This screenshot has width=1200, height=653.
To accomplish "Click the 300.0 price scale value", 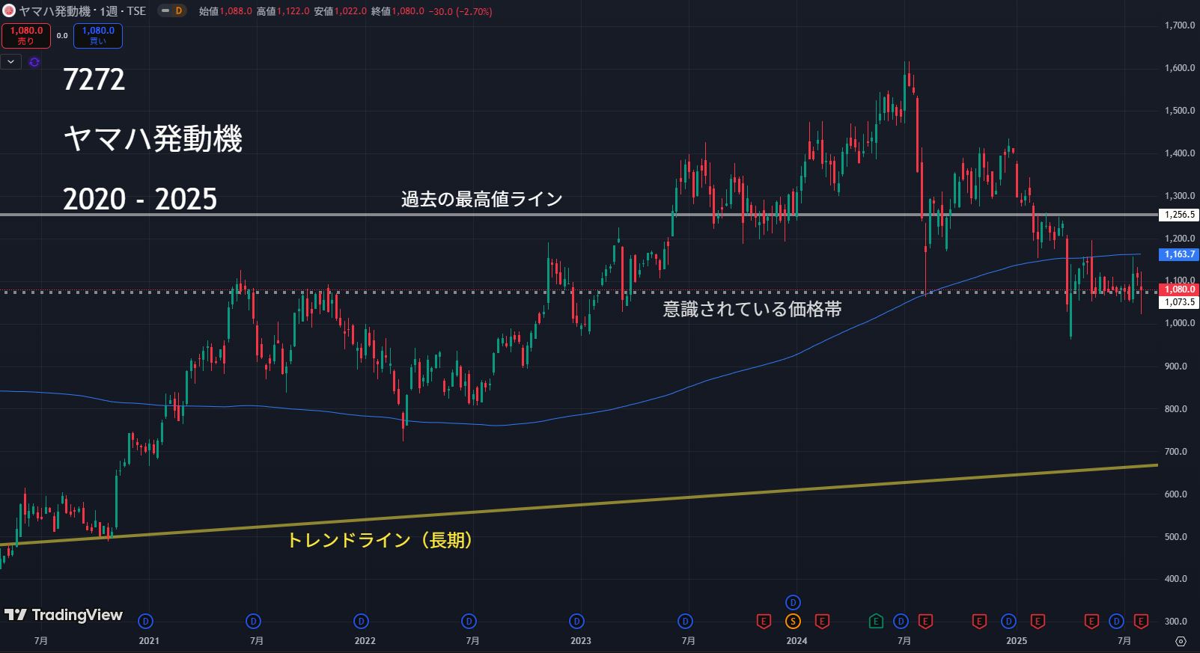I will (1175, 622).
